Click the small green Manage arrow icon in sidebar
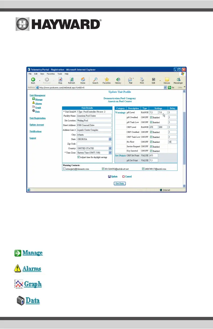 pyautogui.click(x=33, y=99)
